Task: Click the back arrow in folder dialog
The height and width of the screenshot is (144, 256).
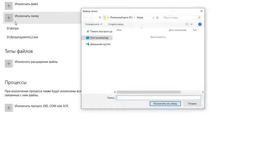Action: (85, 18)
